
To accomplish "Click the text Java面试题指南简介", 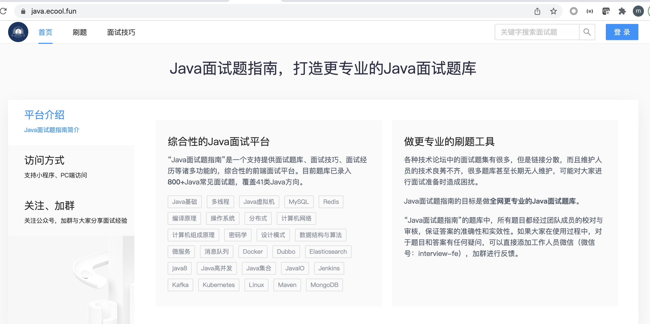I will (x=52, y=130).
